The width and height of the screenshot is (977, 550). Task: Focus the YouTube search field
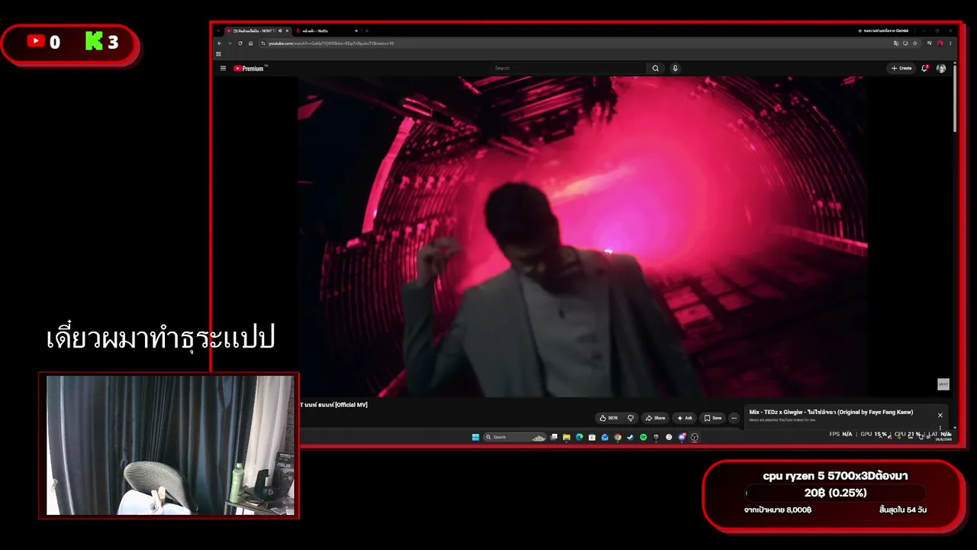[569, 68]
